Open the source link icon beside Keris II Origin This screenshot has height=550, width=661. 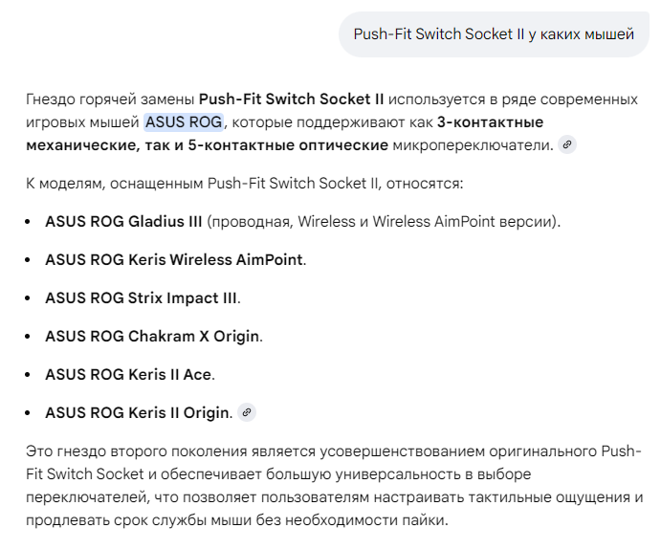pyautogui.click(x=247, y=413)
